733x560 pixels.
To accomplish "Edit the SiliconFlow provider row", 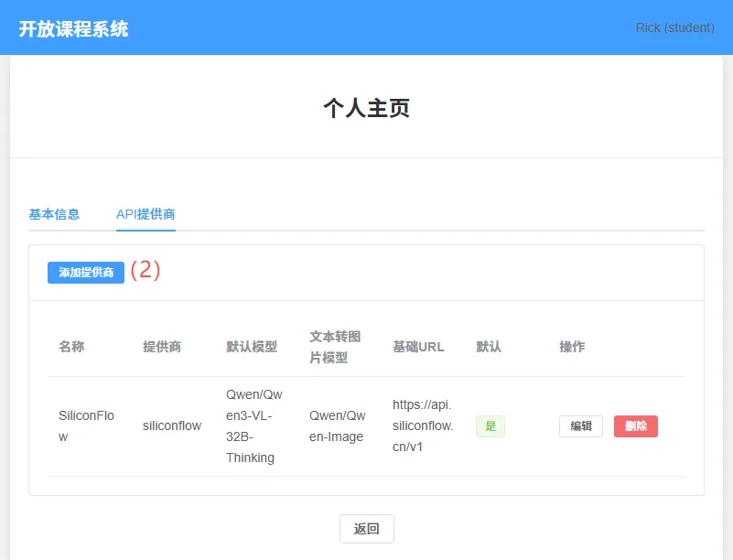I will pos(581,426).
